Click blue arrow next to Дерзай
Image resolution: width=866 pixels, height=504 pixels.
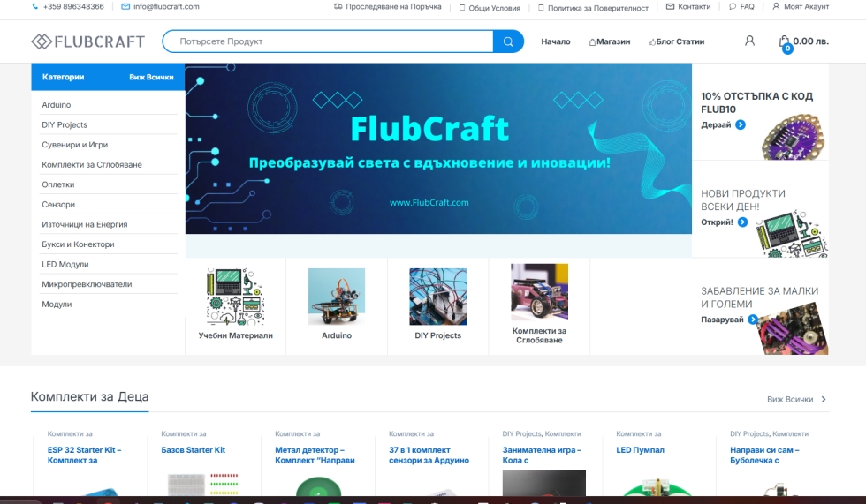pos(741,125)
